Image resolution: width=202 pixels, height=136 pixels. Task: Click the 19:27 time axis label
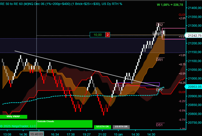click(x=87, y=134)
